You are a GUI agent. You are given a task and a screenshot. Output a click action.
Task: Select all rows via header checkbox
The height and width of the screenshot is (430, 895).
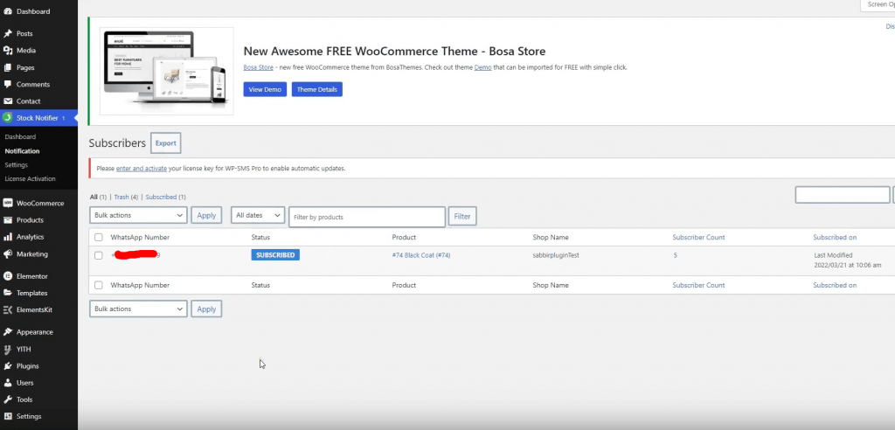tap(99, 237)
